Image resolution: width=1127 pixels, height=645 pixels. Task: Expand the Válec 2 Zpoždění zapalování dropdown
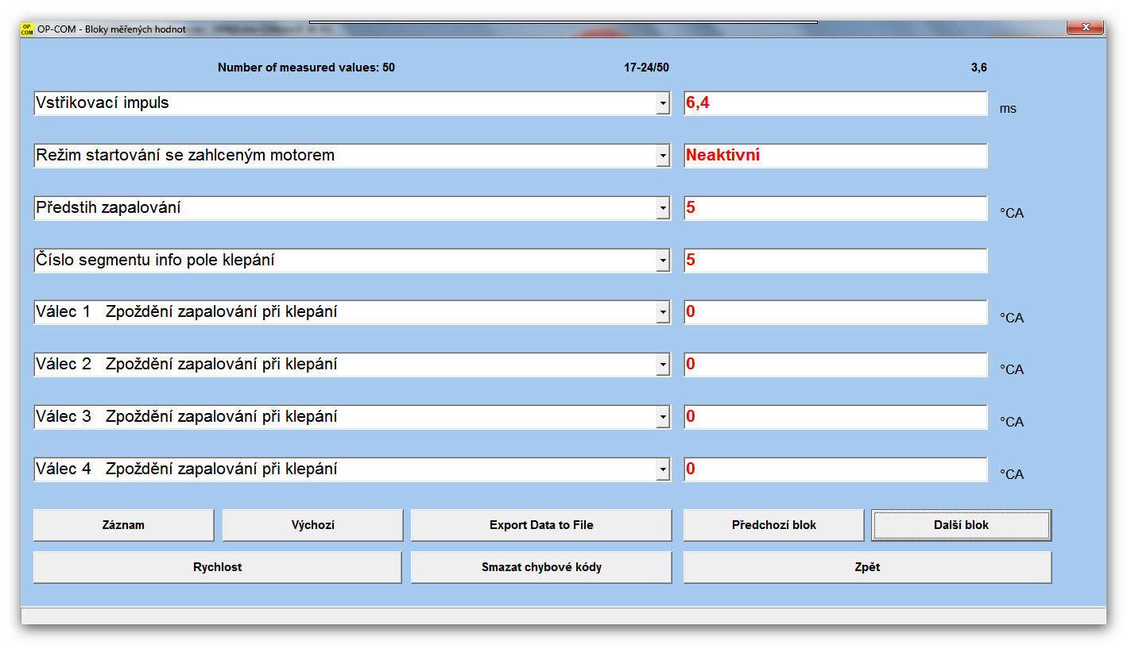point(663,365)
